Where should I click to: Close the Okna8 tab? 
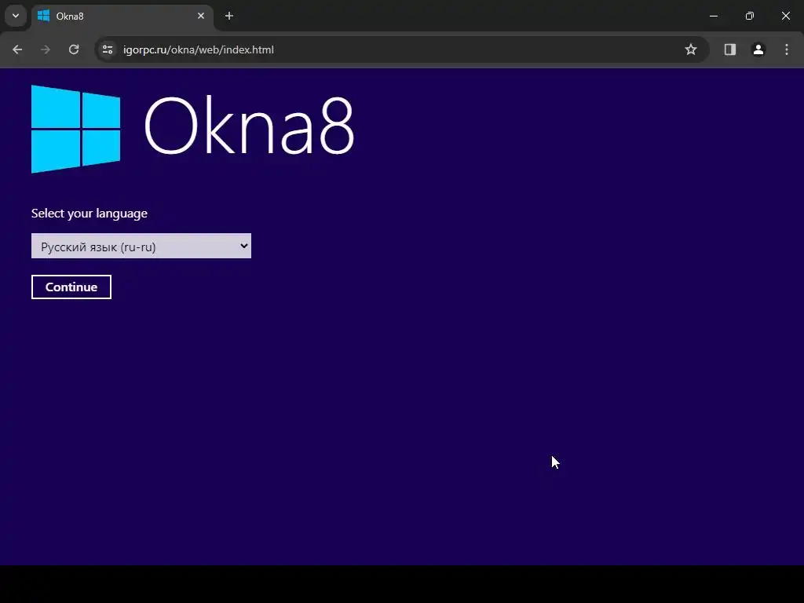point(201,16)
